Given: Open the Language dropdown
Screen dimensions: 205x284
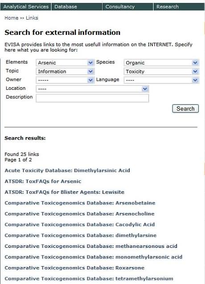Looking at the screenshot, I should pyautogui.click(x=161, y=80).
